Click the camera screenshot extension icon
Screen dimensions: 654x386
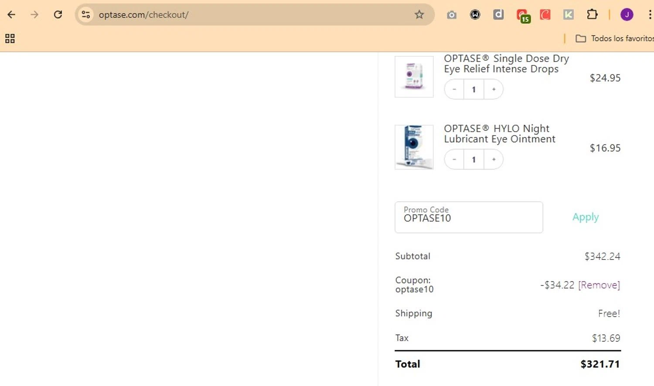point(452,15)
